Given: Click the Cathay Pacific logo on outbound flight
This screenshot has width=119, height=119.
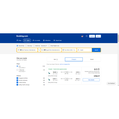Looking at the screenshot, I should 49,73.
